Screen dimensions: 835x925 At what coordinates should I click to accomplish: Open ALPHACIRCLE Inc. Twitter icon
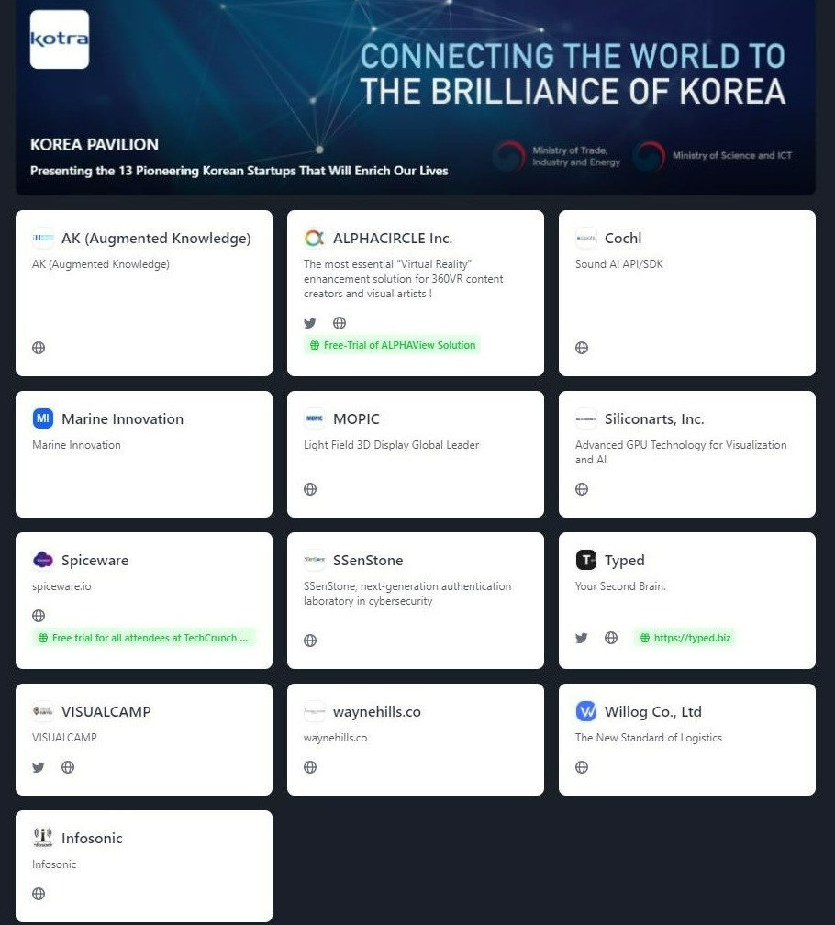coord(309,323)
